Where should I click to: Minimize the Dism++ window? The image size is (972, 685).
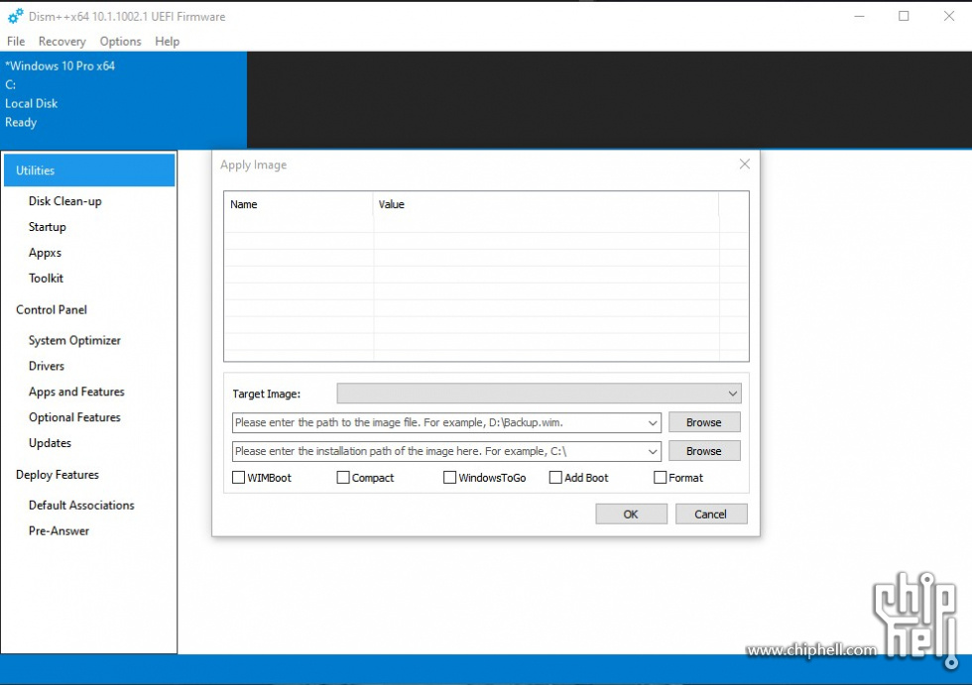pos(859,17)
